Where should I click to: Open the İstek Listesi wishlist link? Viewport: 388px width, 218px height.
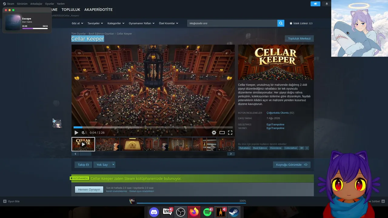pos(301,23)
